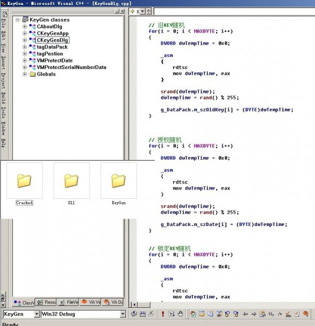Click the Visual Assist two-documents icon
This screenshot has width=315, height=326.
coord(210,314)
